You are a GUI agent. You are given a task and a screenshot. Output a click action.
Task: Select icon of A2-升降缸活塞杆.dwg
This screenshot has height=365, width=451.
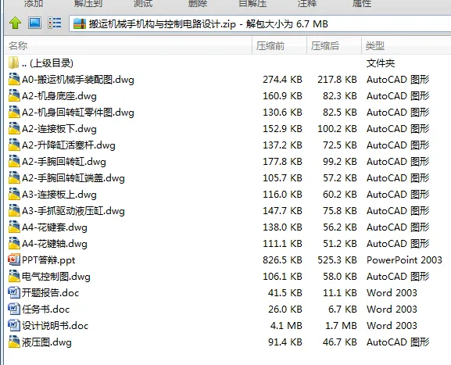14,145
